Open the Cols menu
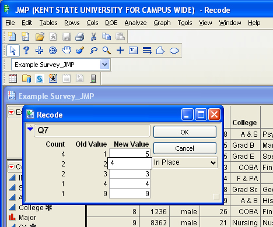This screenshot has width=273, height=227. tap(92, 23)
